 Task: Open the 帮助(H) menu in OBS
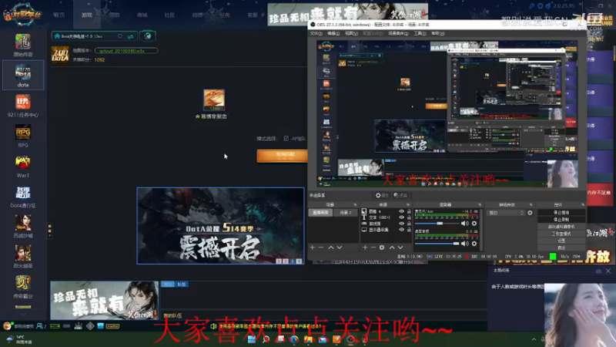437,33
